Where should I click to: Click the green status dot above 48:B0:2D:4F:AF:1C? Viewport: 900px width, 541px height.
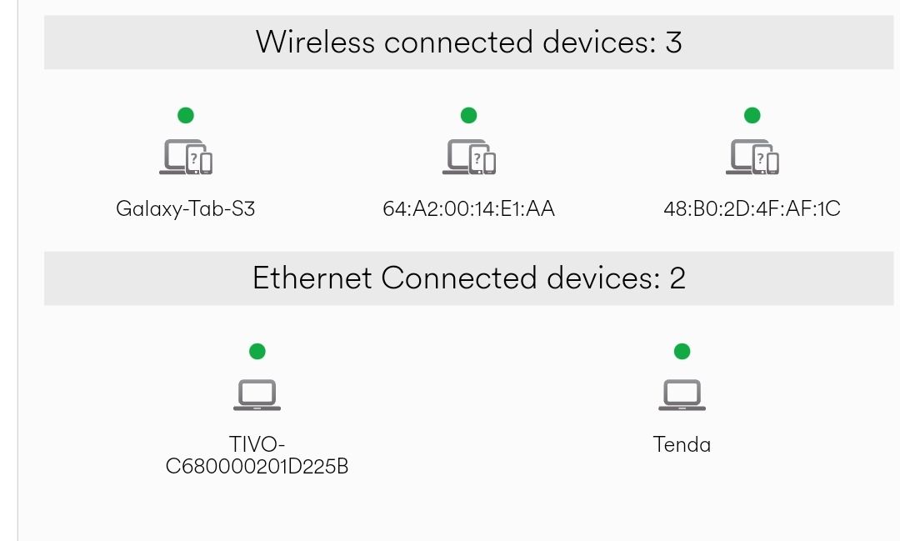coord(752,115)
